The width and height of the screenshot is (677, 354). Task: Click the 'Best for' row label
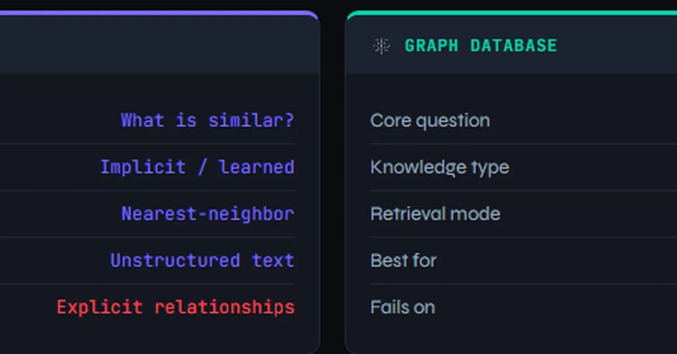point(403,260)
